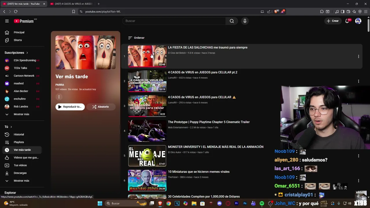This screenshot has height=208, width=370.
Task: Toggle the browser sidebar panel
Action: (343, 12)
